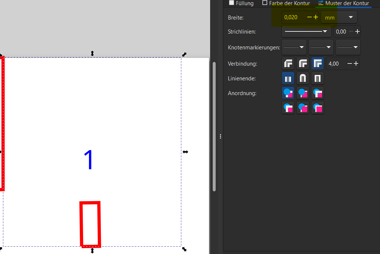Open the mm unit dropdown for Breite

tap(339, 17)
